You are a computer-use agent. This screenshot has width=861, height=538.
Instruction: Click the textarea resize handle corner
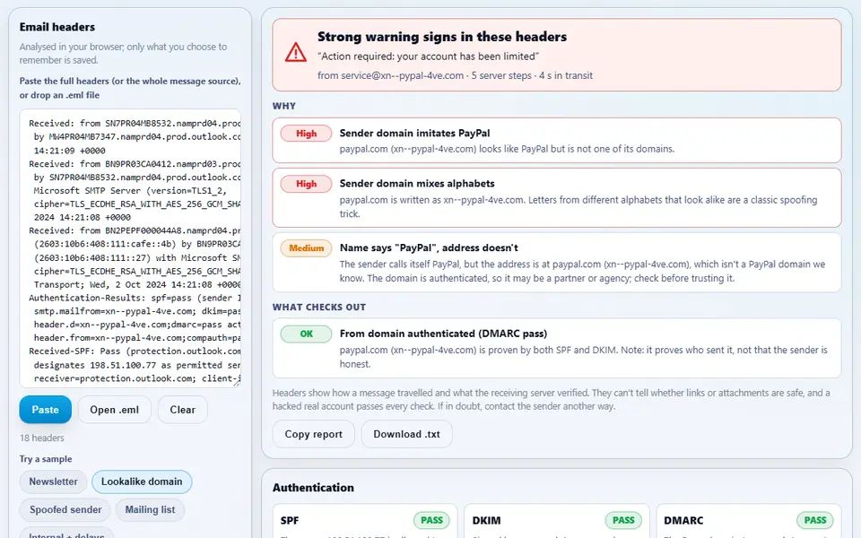coord(237,383)
